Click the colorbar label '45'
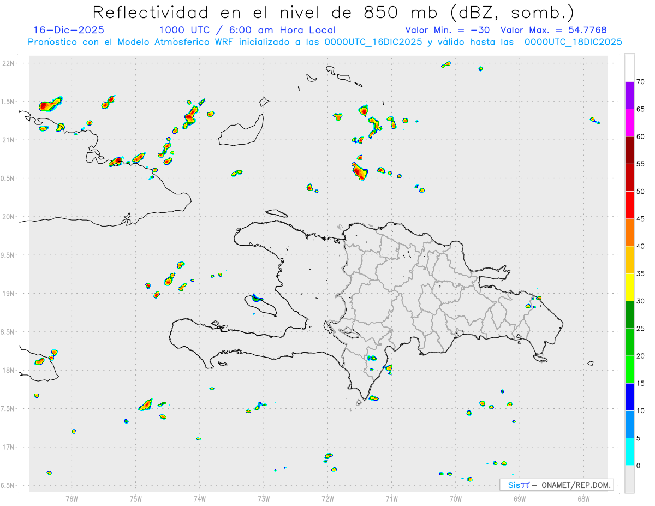The width and height of the screenshot is (655, 506). coord(640,219)
